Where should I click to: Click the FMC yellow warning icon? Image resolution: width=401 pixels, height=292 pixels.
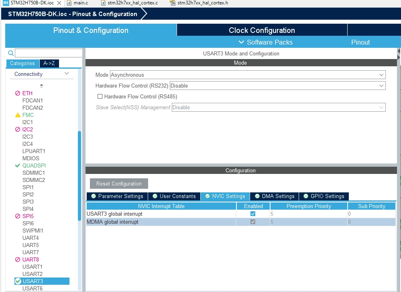18,115
